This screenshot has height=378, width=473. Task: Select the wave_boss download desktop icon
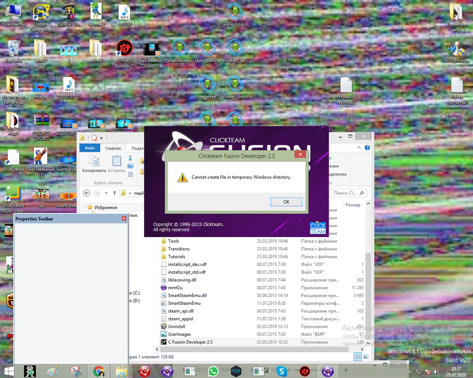(x=235, y=15)
